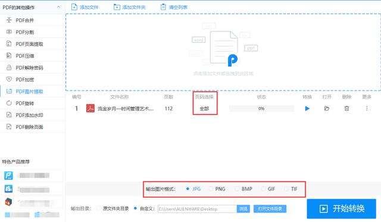Click the 添加文件 add-file button

[85, 7]
